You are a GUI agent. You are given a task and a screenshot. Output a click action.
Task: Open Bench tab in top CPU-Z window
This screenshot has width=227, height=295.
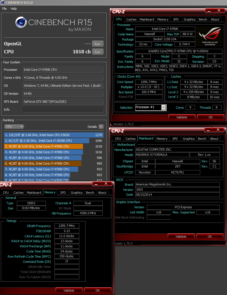tap(203, 19)
